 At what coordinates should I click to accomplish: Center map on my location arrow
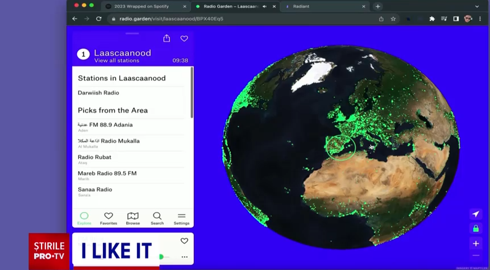coord(476,214)
